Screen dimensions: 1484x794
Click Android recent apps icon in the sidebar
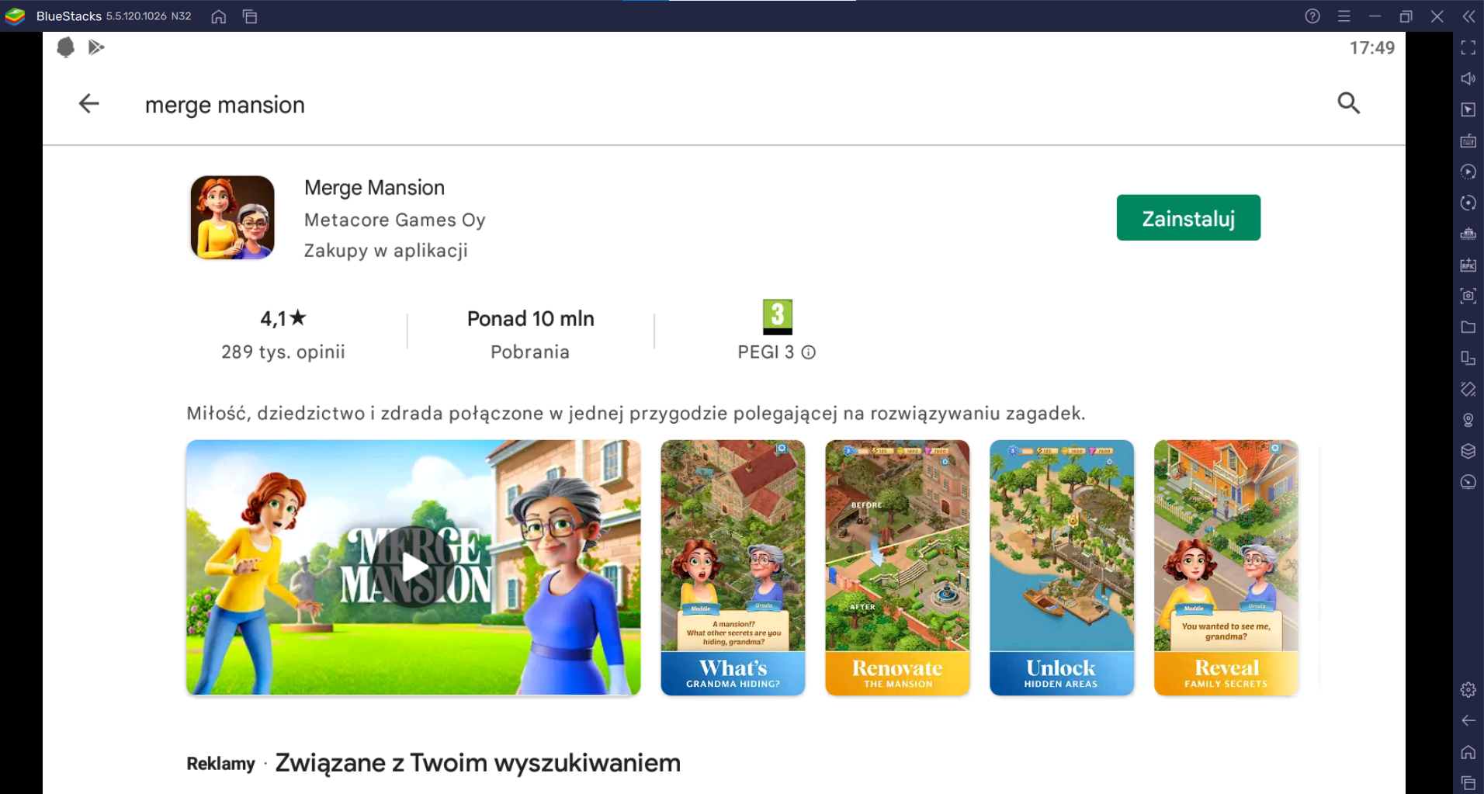click(x=1468, y=782)
